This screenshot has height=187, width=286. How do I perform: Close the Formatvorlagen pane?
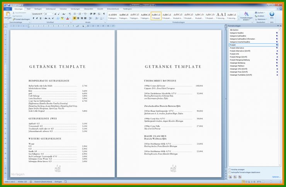[280, 26]
